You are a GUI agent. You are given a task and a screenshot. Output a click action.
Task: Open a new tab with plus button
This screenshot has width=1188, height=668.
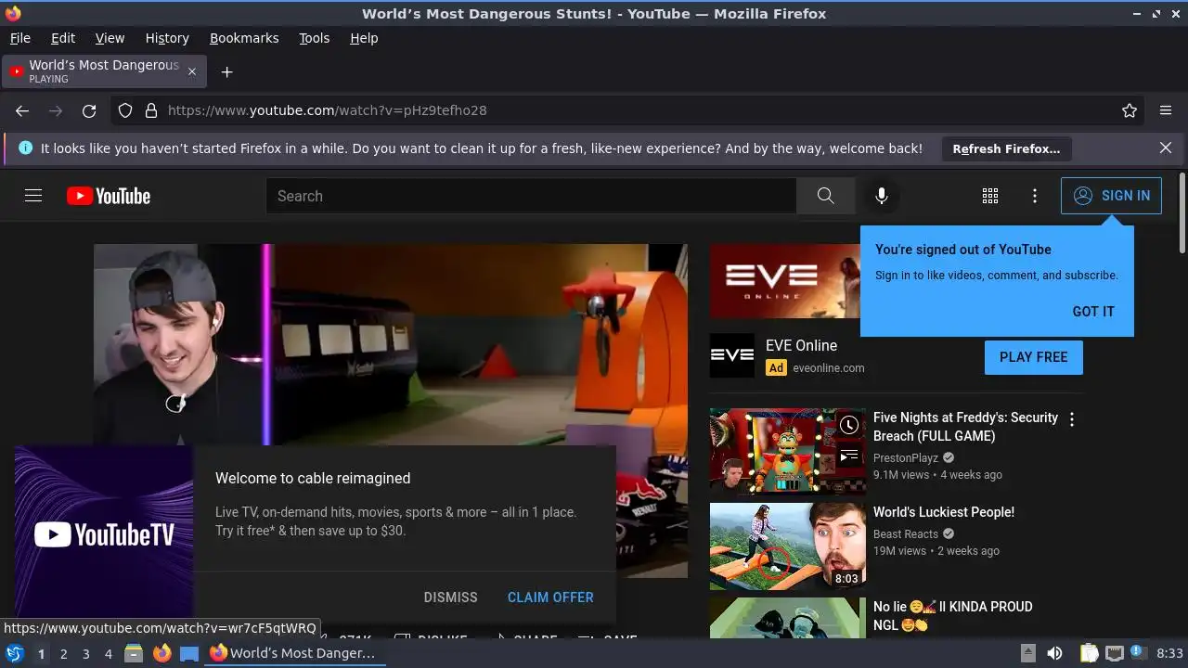click(x=226, y=71)
